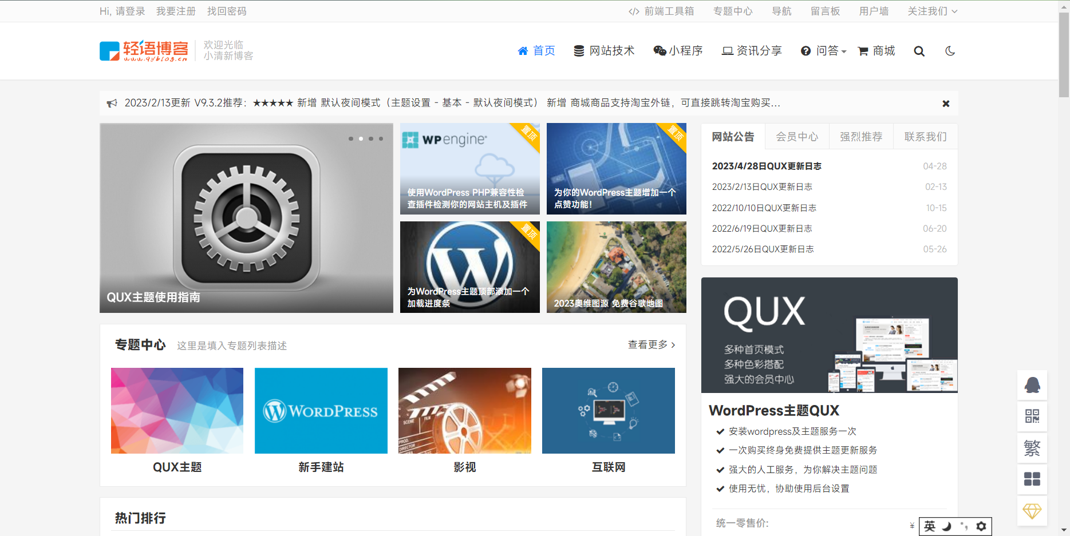This screenshot has width=1070, height=536.
Task: Toggle traditional Chinese with the 繁 button
Action: (x=1032, y=447)
